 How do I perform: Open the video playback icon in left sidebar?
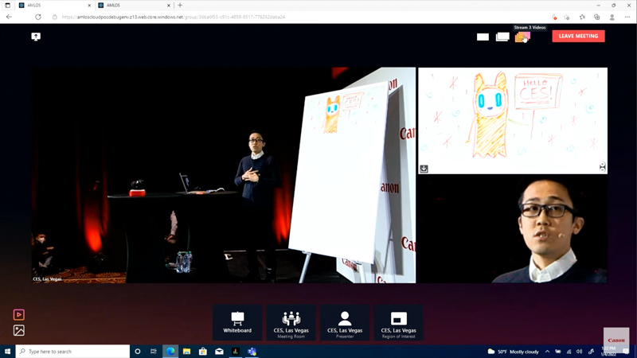click(x=18, y=314)
